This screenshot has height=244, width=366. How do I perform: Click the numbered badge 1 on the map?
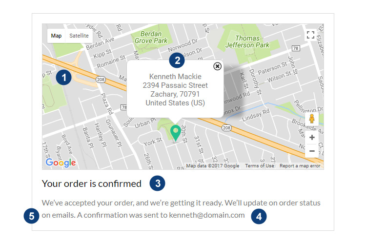pos(63,77)
